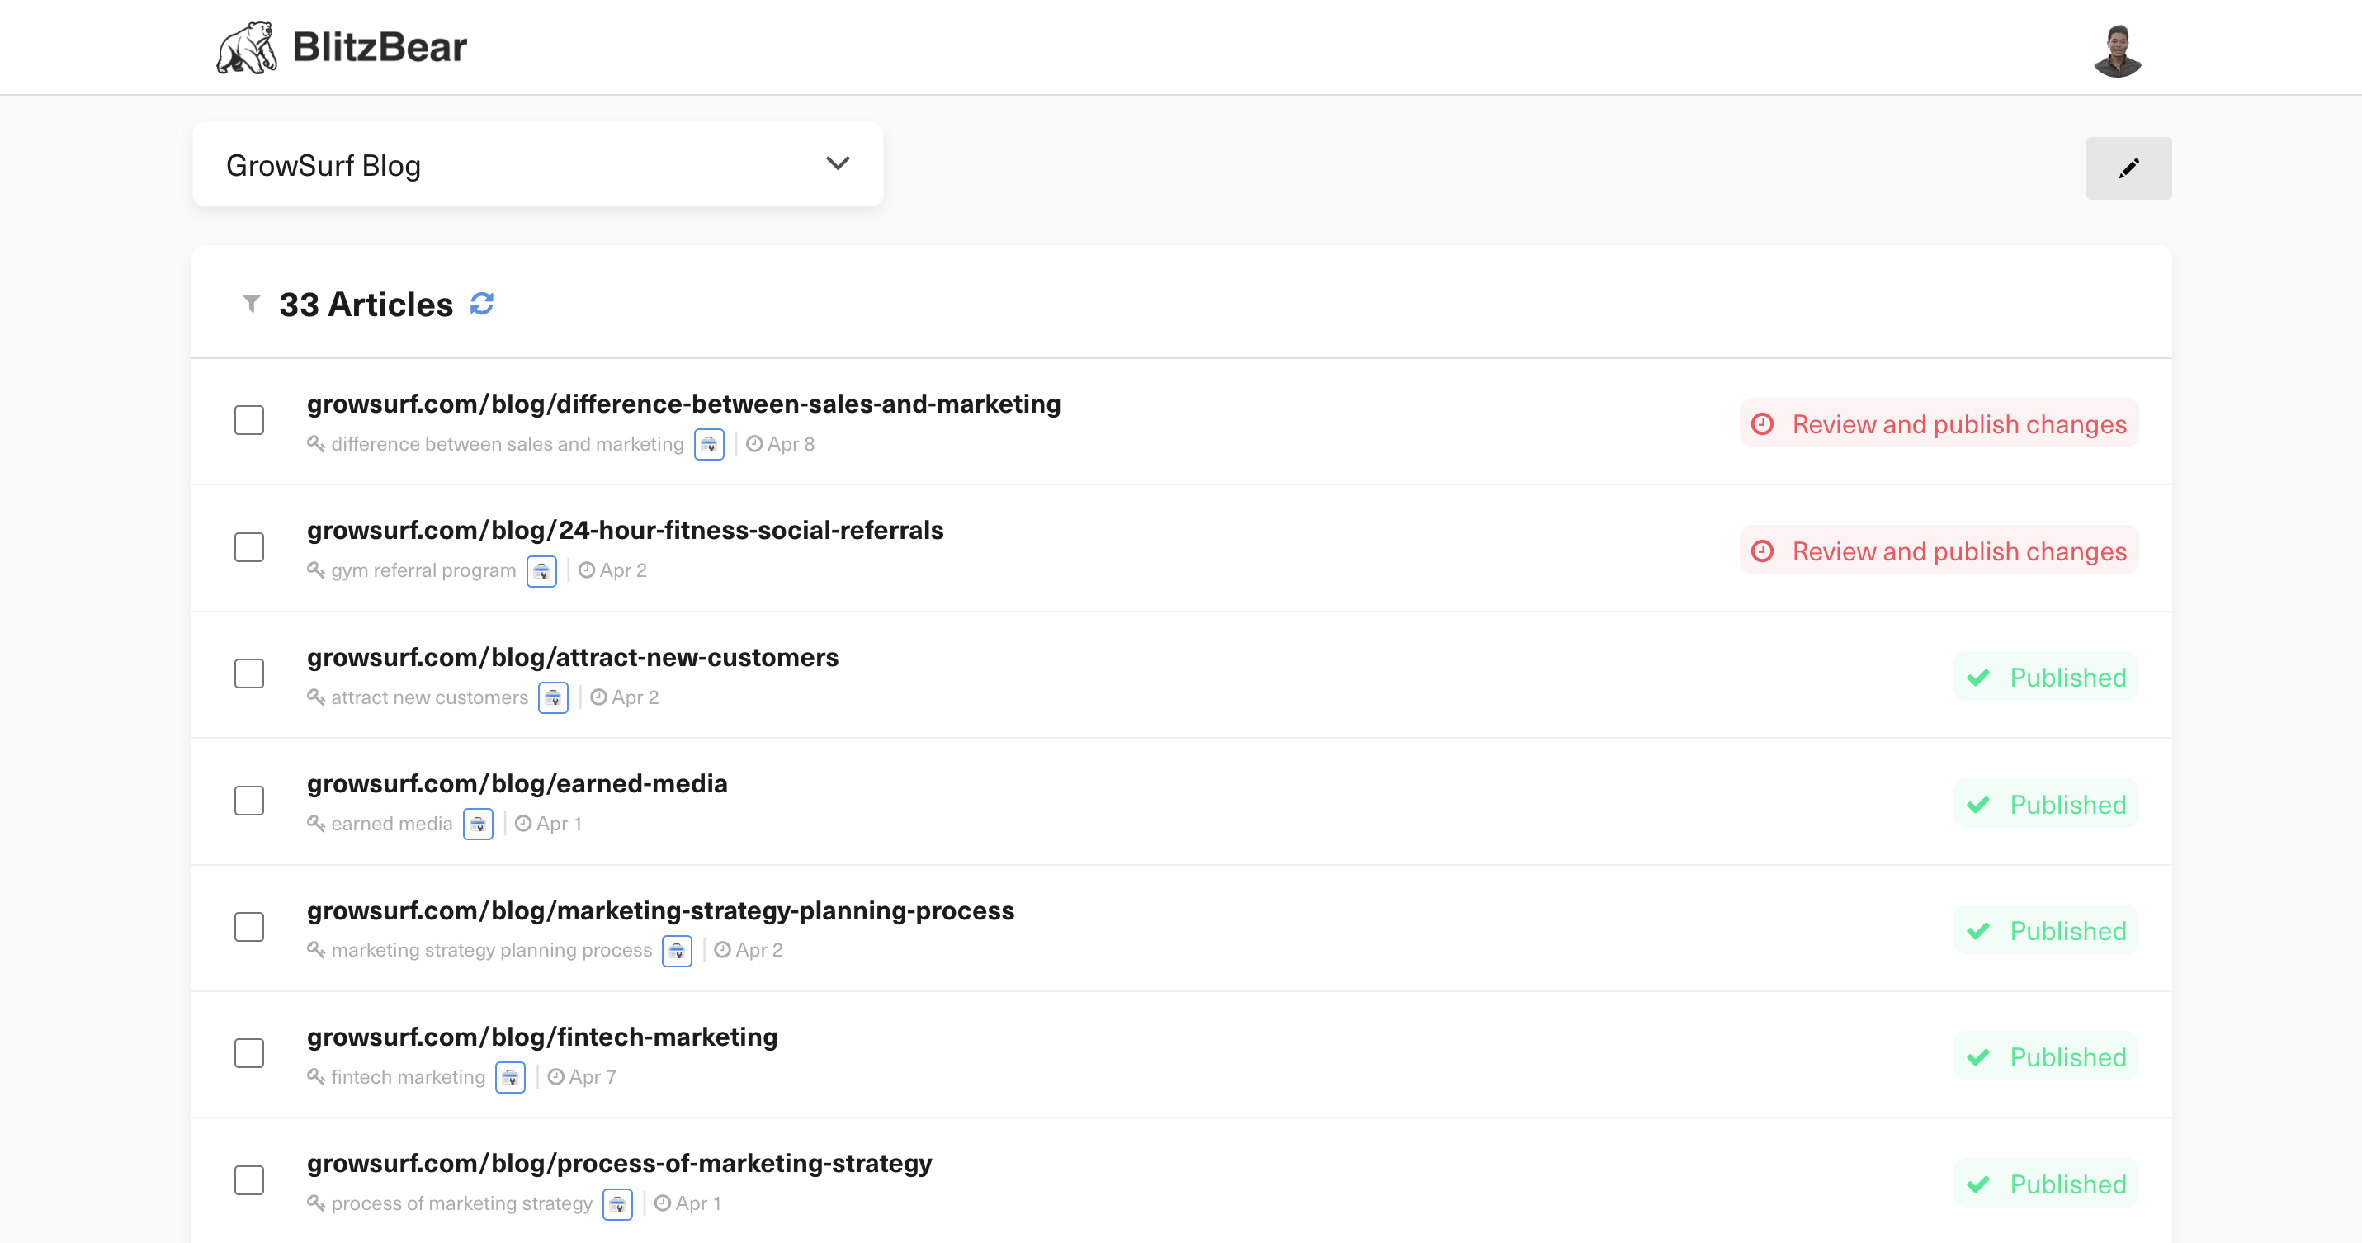Screen dimensions: 2362x1243
Task: Open the articles filter funnel icon
Action: click(x=251, y=304)
